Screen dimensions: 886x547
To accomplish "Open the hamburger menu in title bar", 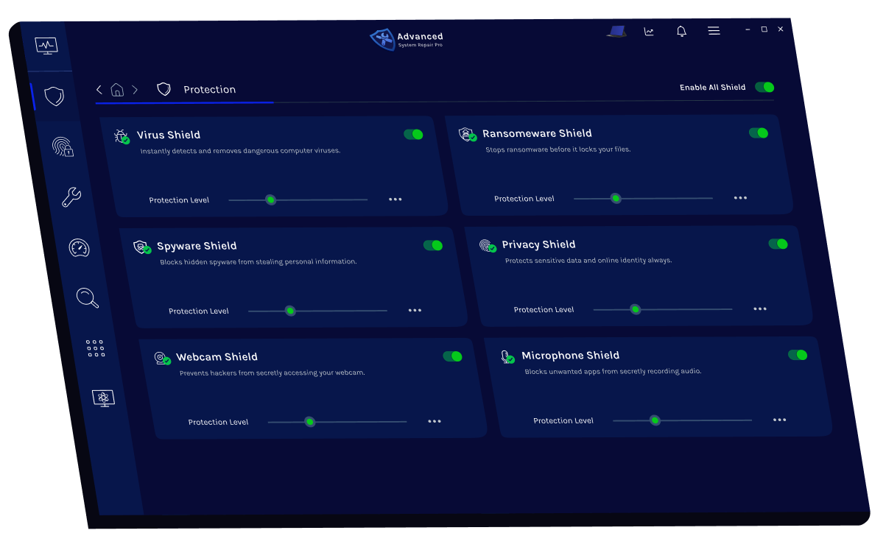I will tap(714, 31).
